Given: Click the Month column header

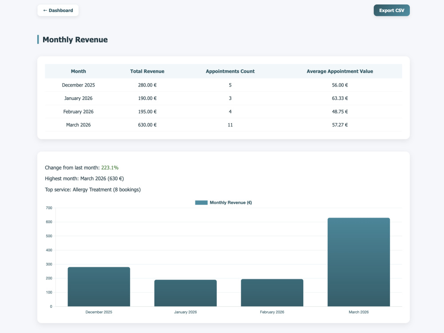Looking at the screenshot, I should [79, 71].
